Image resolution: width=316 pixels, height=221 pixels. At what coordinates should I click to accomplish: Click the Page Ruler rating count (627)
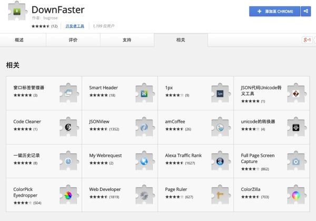[x=189, y=197]
